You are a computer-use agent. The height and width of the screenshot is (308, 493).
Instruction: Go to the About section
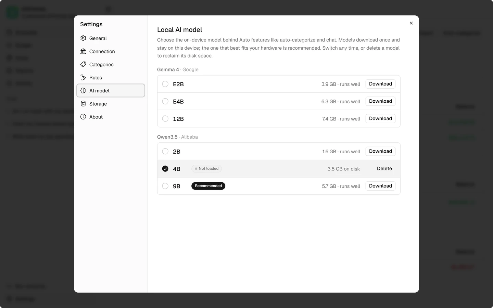(x=111, y=117)
